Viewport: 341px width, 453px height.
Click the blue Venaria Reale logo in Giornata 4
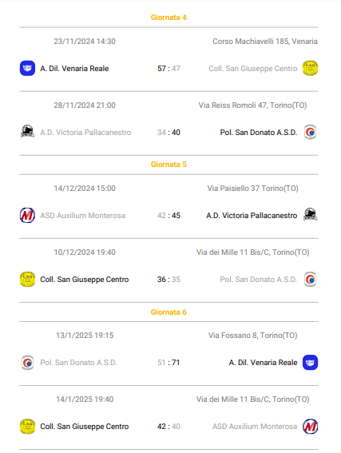tap(27, 68)
